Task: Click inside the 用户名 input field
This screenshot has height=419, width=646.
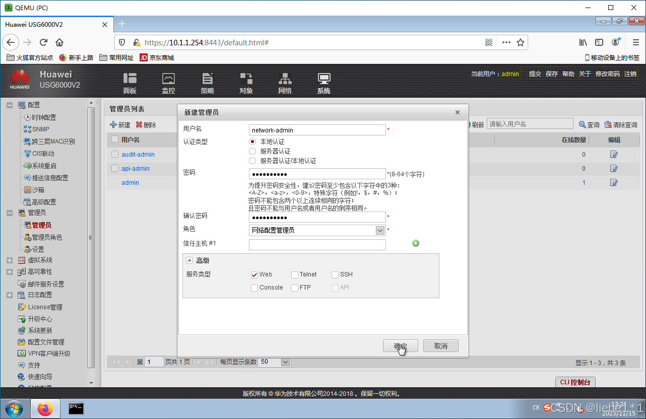Action: point(317,130)
